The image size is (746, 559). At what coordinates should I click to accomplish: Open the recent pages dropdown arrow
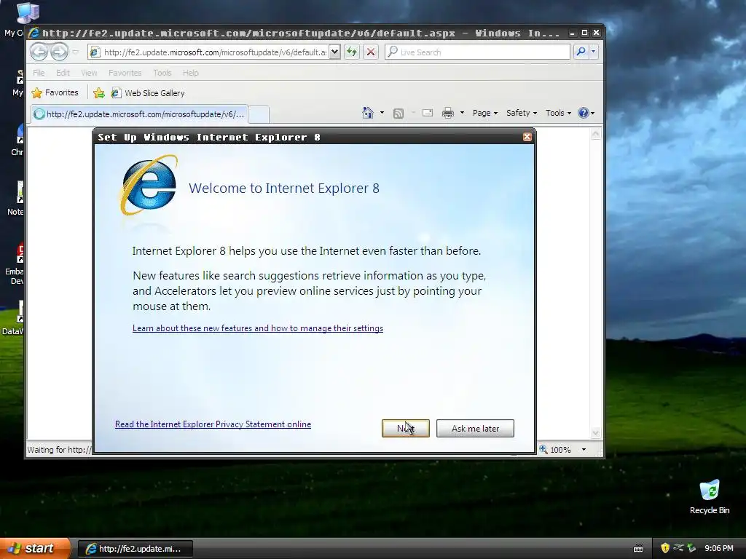click(75, 52)
